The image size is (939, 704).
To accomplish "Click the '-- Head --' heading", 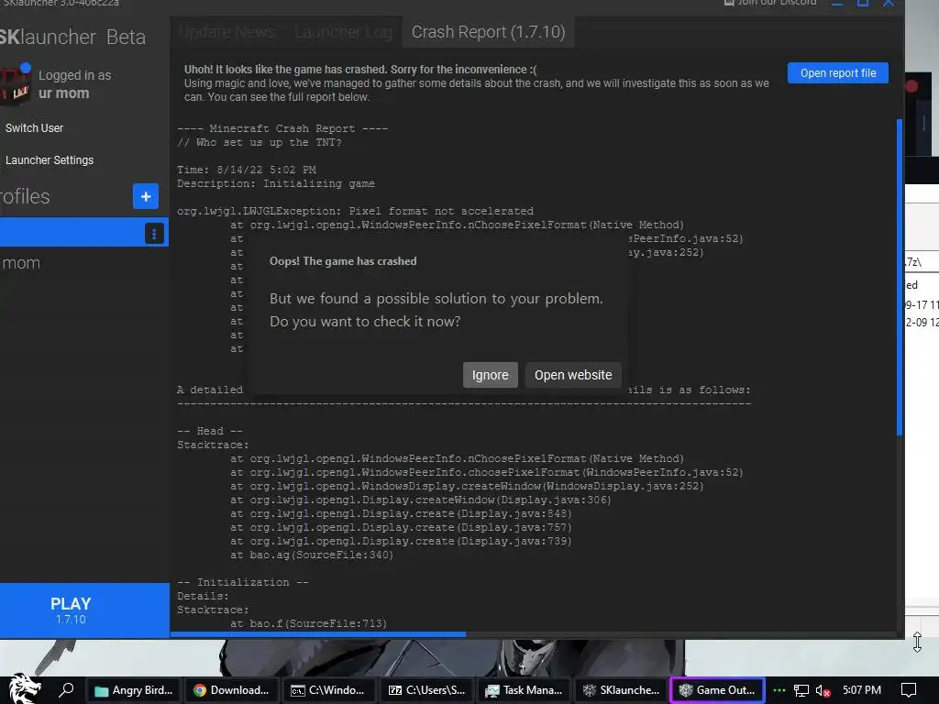I will [210, 431].
